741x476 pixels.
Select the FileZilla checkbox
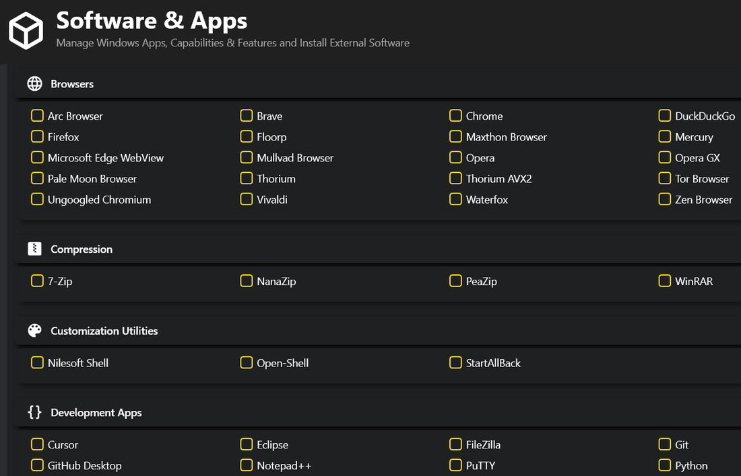click(x=455, y=444)
